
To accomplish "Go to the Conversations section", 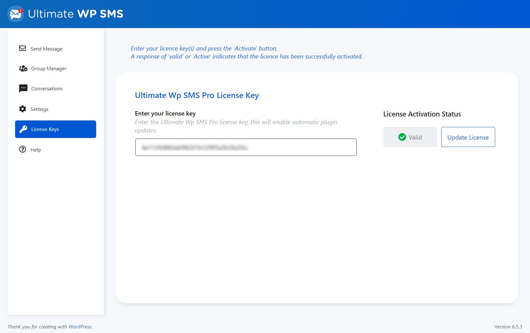I will [x=55, y=88].
